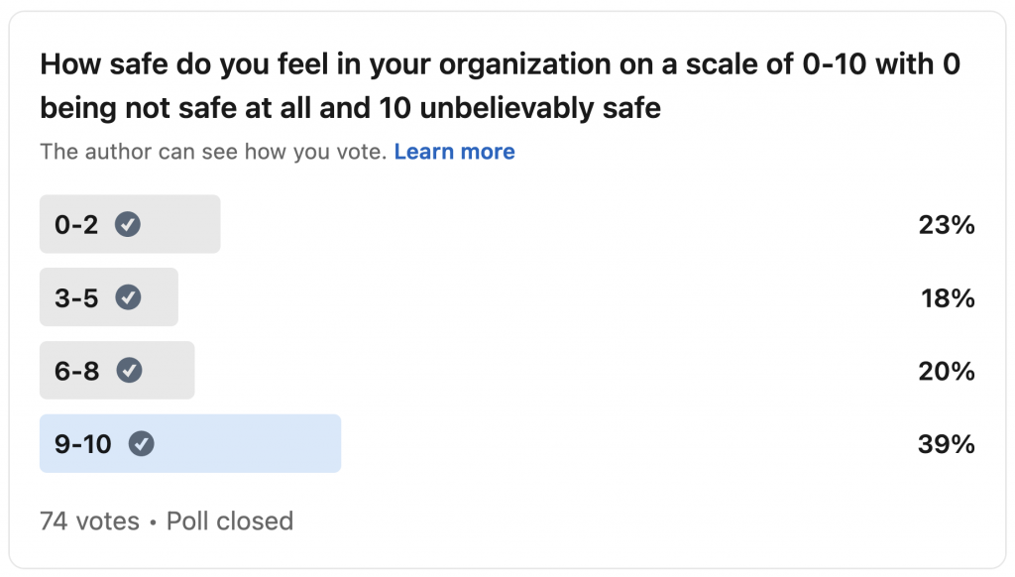Click the Poll closed status text
This screenshot has width=1015, height=577.
230,520
